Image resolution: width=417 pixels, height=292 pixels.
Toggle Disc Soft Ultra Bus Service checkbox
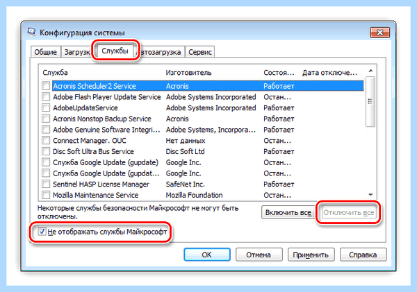pos(46,151)
